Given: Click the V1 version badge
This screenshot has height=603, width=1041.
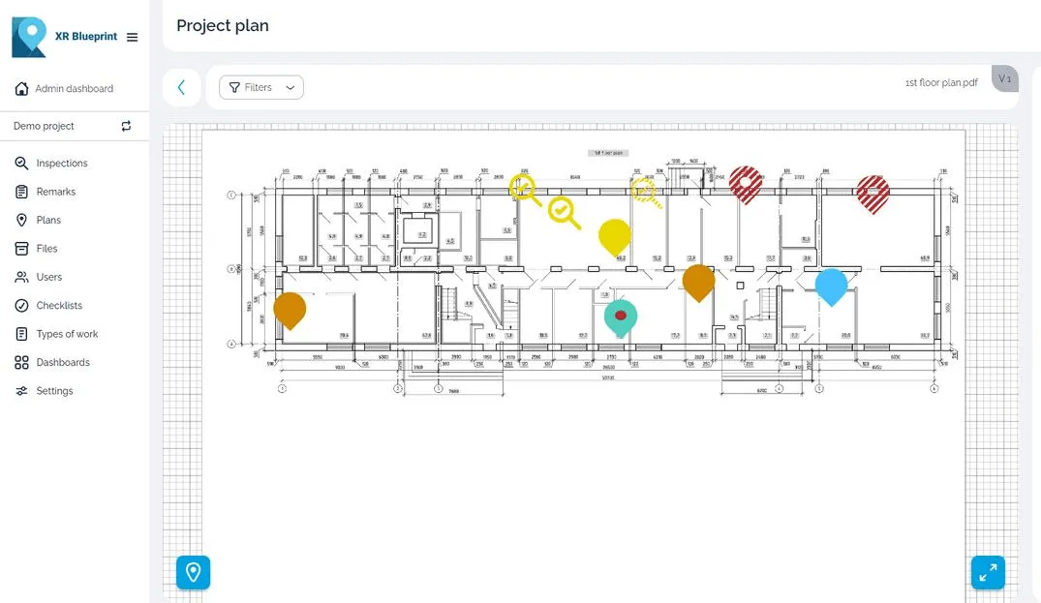Looking at the screenshot, I should pyautogui.click(x=1005, y=79).
